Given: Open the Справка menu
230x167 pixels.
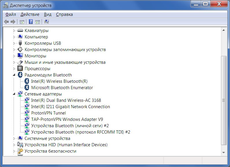Looking at the screenshot, I should point(65,14).
